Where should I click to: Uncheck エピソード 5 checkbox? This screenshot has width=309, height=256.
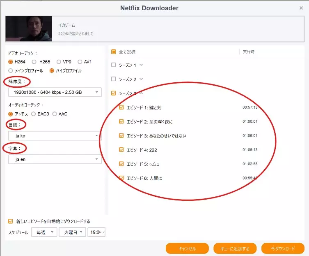tap(121, 164)
